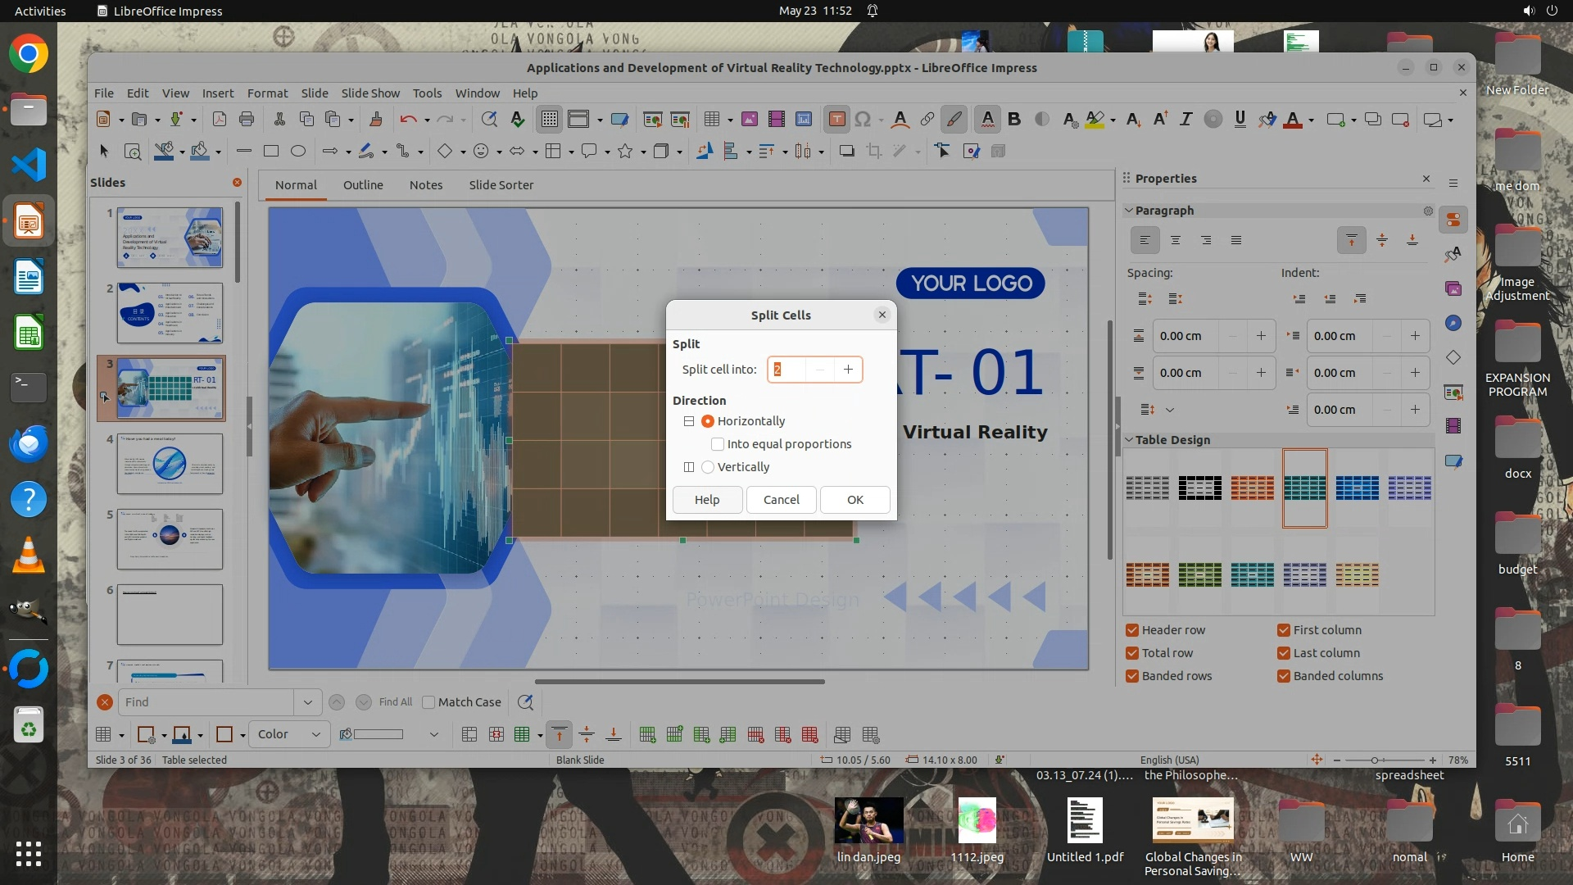The image size is (1573, 885).
Task: Collapse the Table Design section
Action: pyautogui.click(x=1129, y=440)
